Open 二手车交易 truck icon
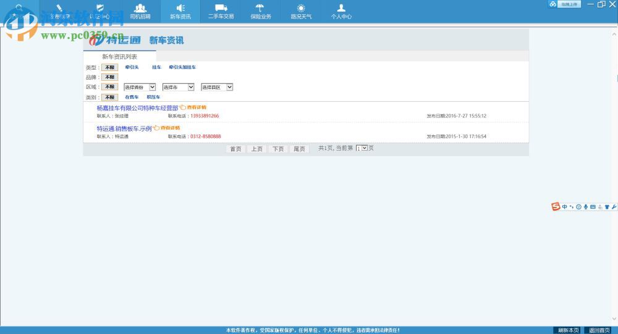 (221, 7)
